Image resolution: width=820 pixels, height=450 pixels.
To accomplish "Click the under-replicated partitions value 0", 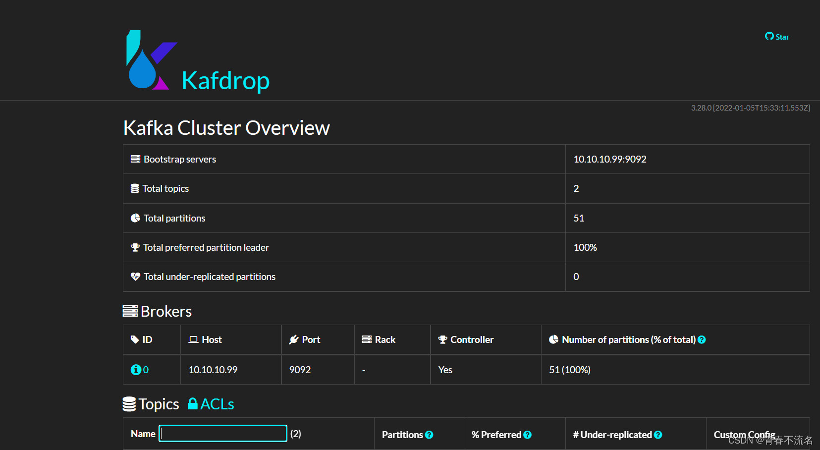I will tap(576, 277).
